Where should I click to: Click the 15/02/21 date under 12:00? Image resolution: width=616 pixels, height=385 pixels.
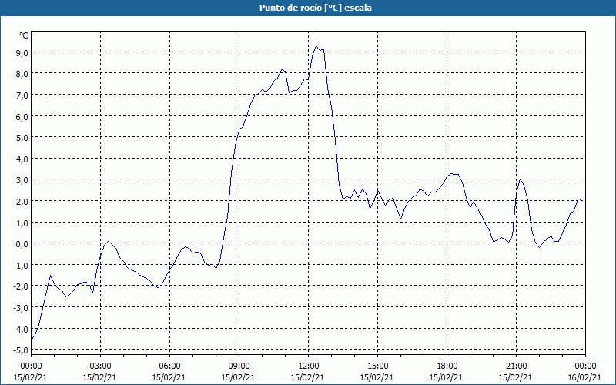307,377
